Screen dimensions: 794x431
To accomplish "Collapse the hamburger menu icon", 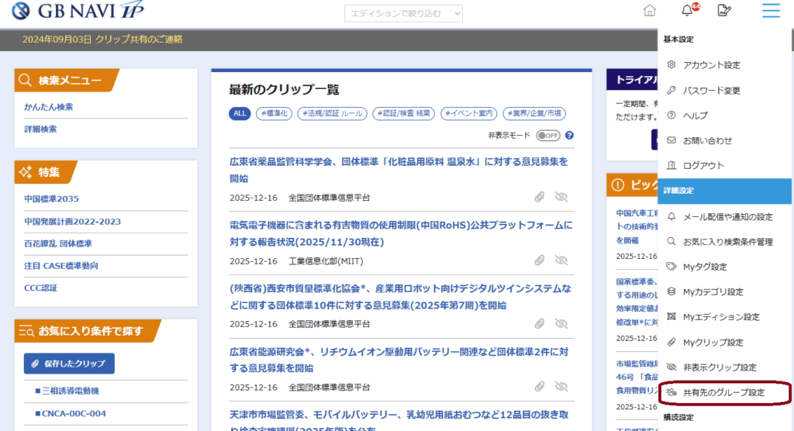I will pyautogui.click(x=770, y=11).
